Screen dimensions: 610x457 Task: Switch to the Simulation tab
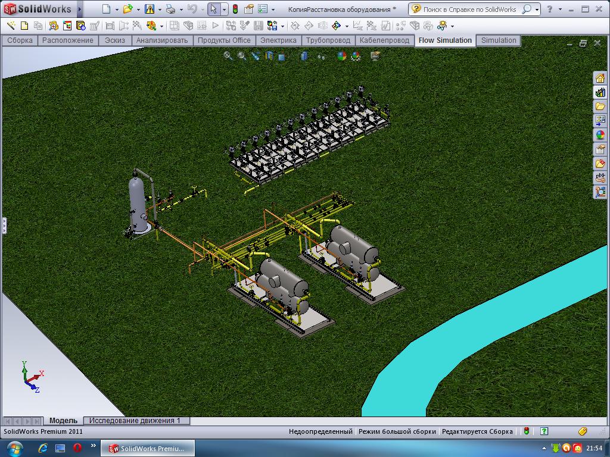point(499,40)
